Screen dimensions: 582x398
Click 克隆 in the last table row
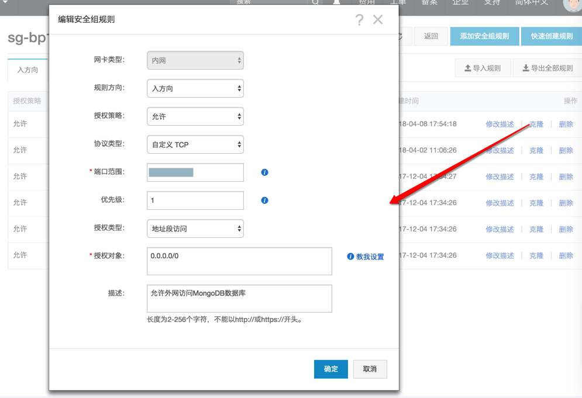click(536, 255)
